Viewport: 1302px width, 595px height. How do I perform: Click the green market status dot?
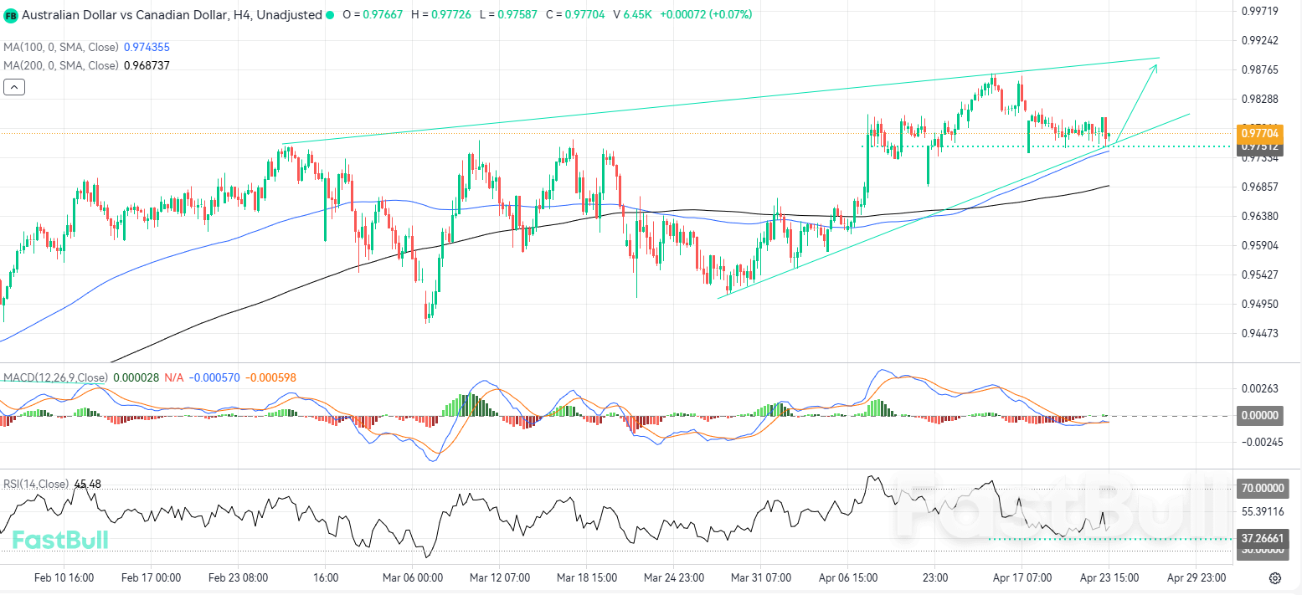tap(329, 15)
